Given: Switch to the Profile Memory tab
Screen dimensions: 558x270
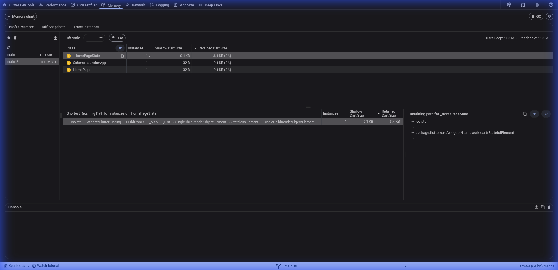Looking at the screenshot, I should (x=21, y=27).
